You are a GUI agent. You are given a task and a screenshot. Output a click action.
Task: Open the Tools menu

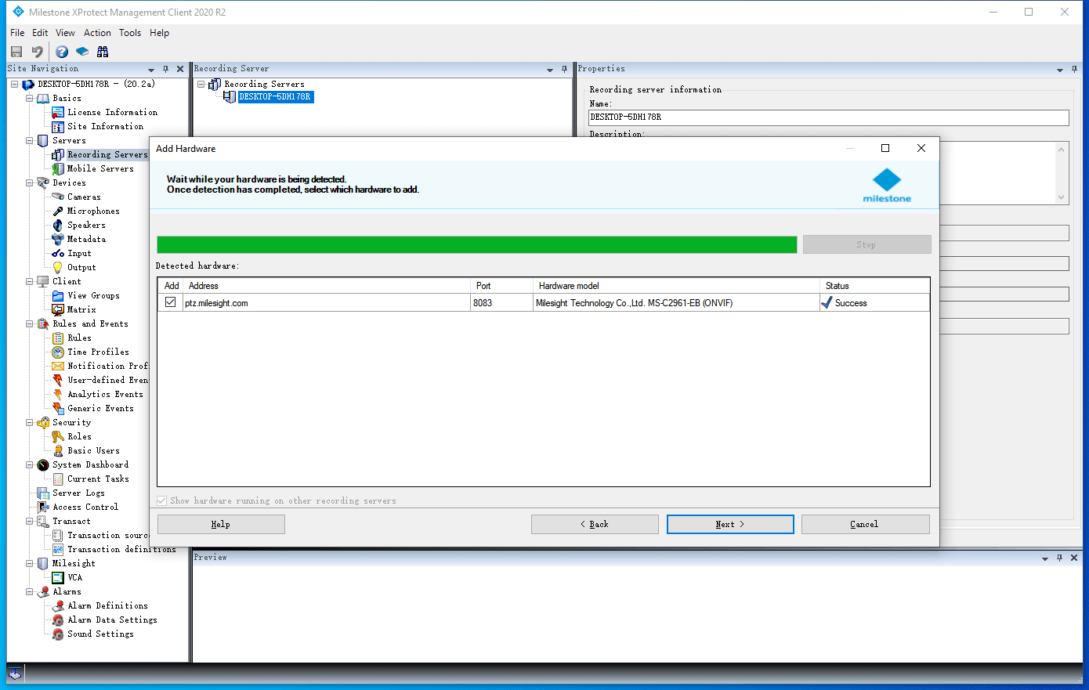(130, 33)
